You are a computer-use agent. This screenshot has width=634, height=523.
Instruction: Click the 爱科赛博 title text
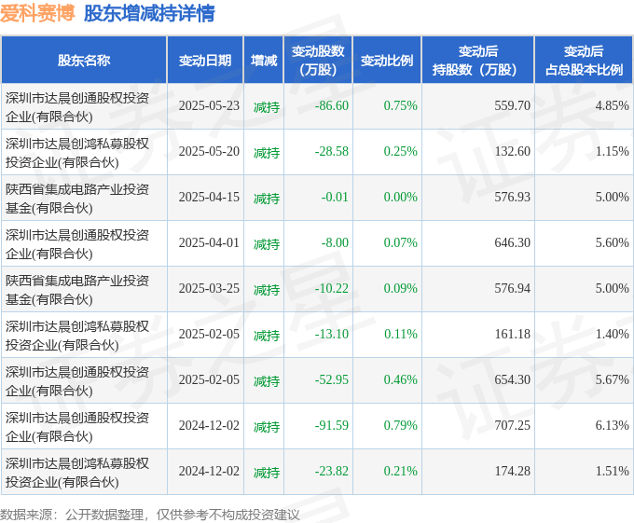tap(37, 13)
